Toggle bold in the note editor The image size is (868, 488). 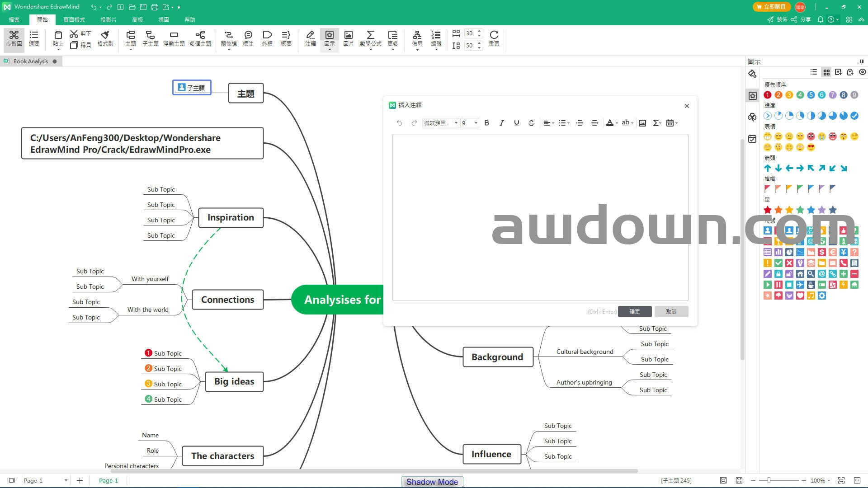point(486,123)
